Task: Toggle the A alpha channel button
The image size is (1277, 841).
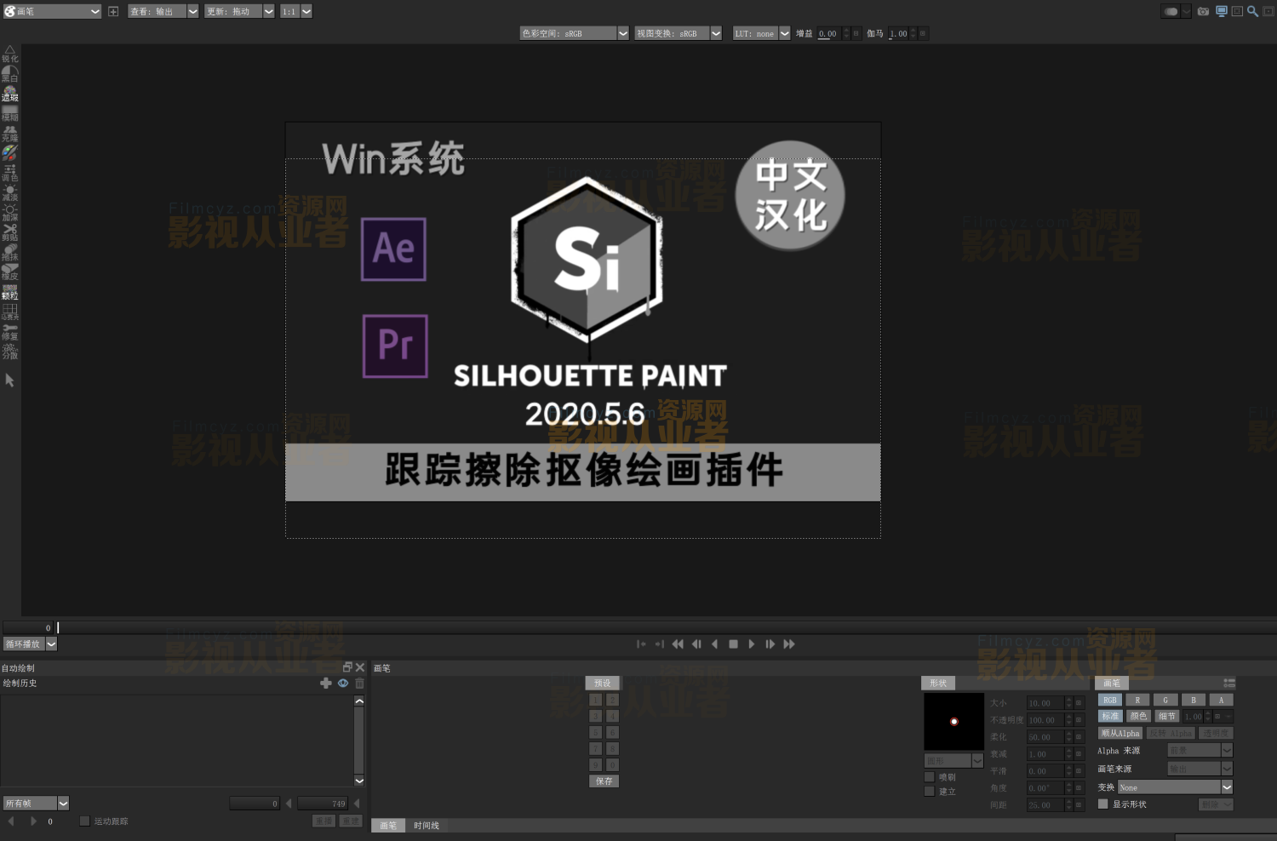Action: coord(1221,700)
